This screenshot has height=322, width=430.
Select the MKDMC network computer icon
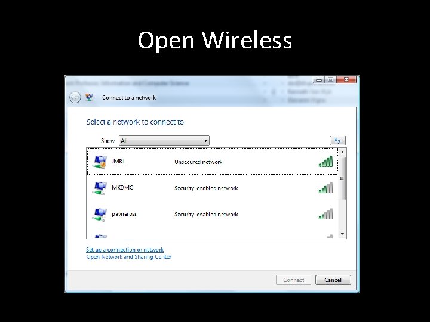[x=99, y=188]
